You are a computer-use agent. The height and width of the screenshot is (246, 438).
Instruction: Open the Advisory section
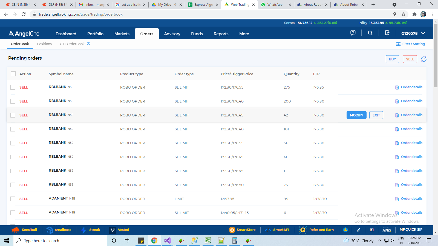point(172,34)
